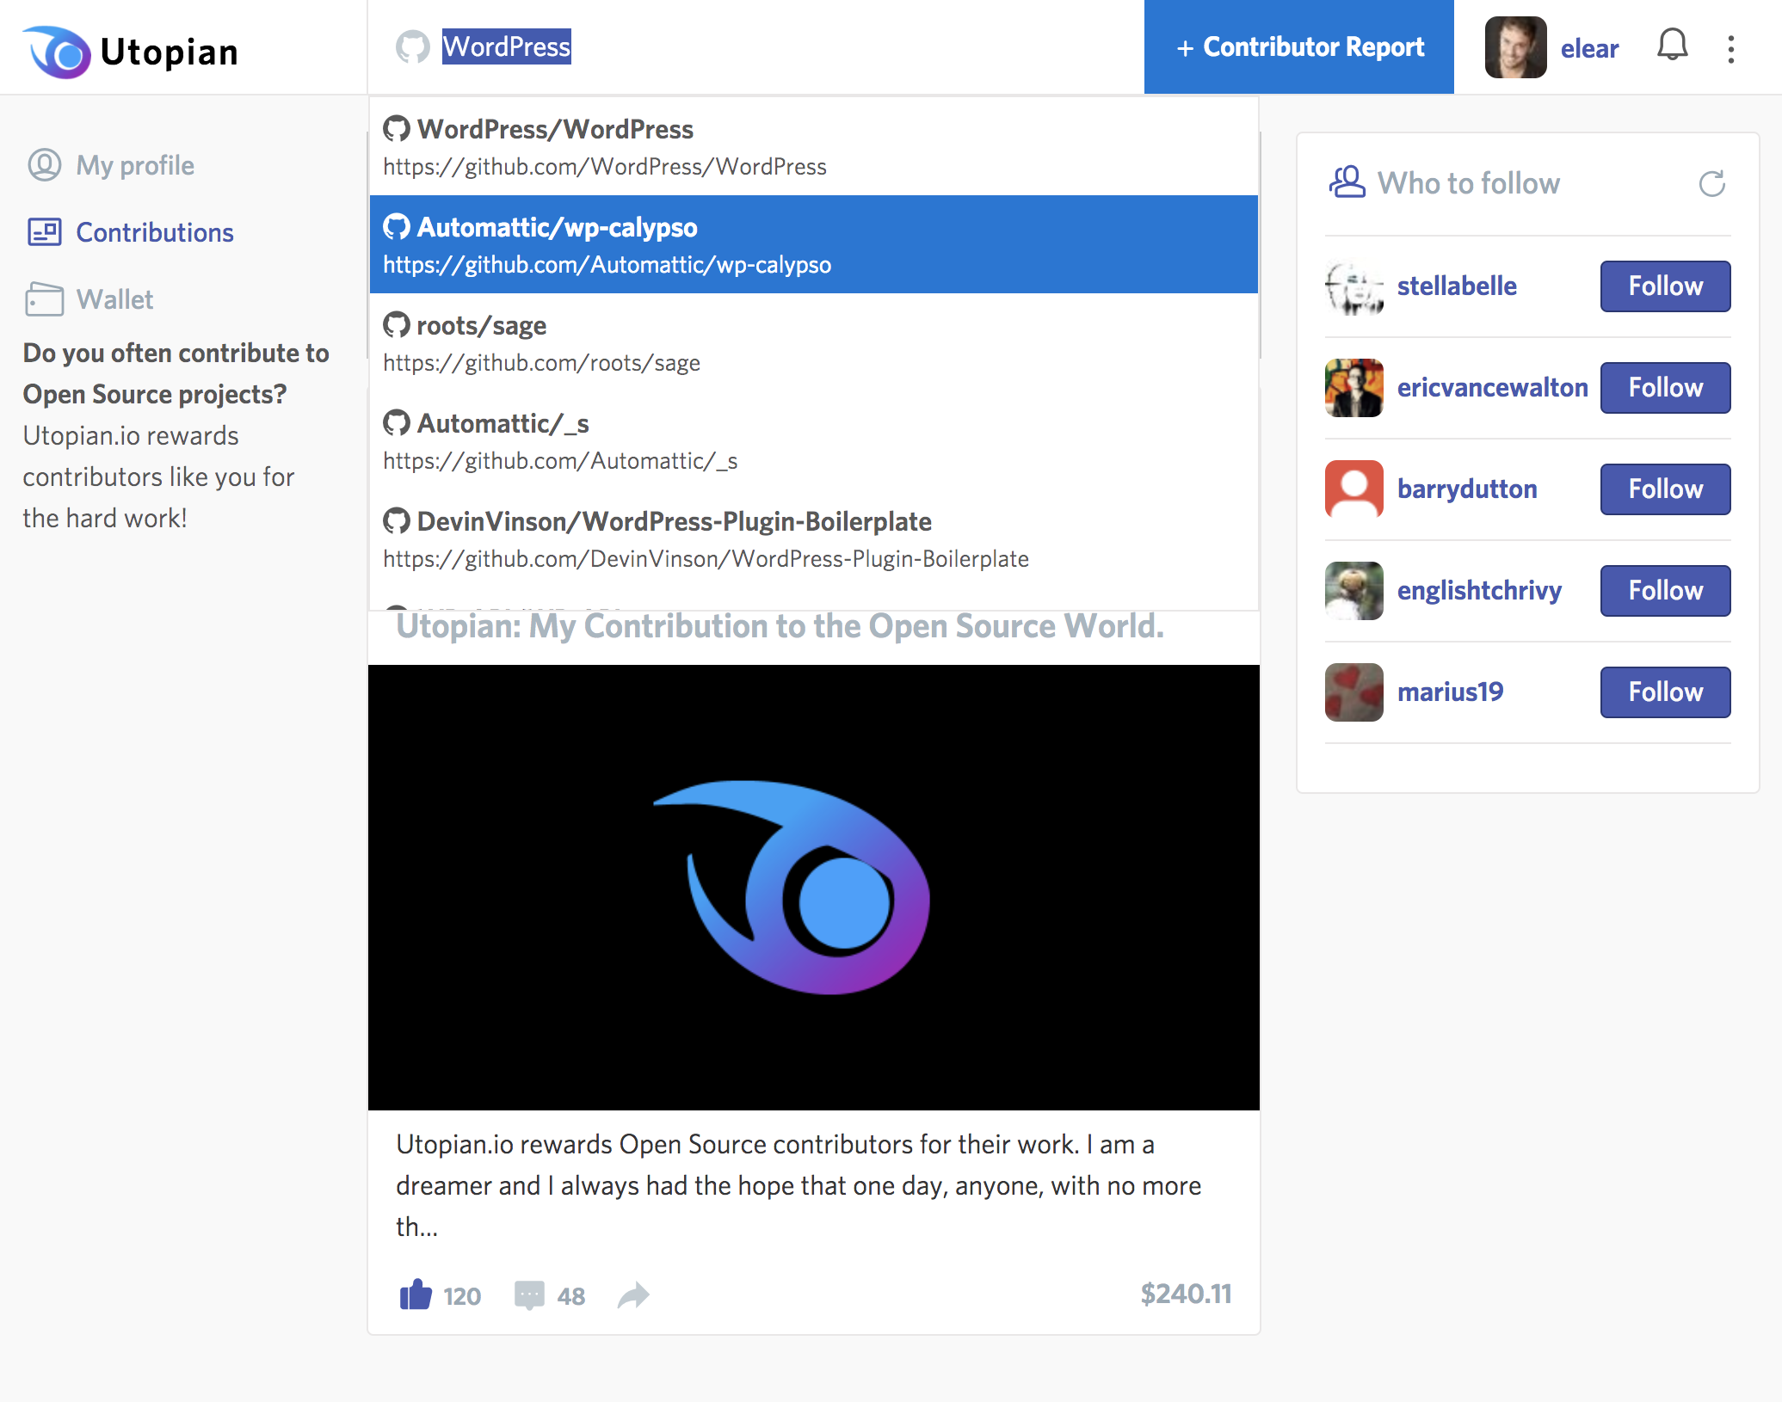Click the Utopian brand name text
This screenshot has height=1402, width=1782.
170,52
